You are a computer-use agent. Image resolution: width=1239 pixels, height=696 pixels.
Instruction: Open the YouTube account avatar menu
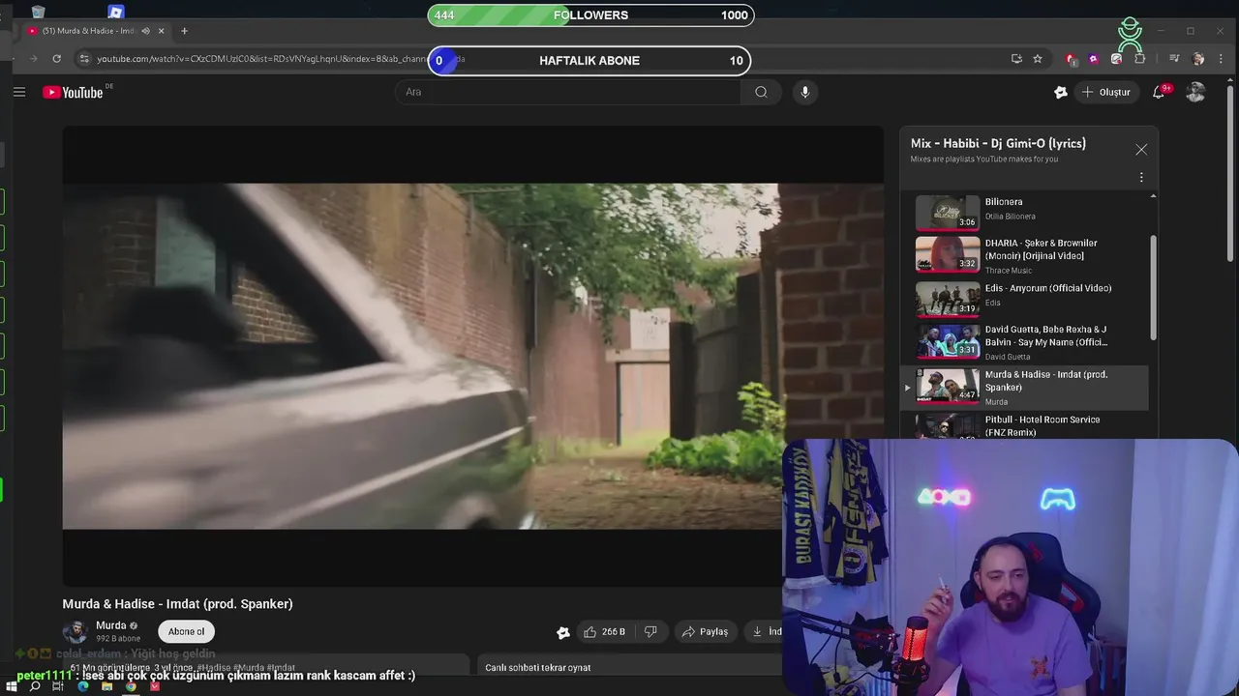point(1195,92)
